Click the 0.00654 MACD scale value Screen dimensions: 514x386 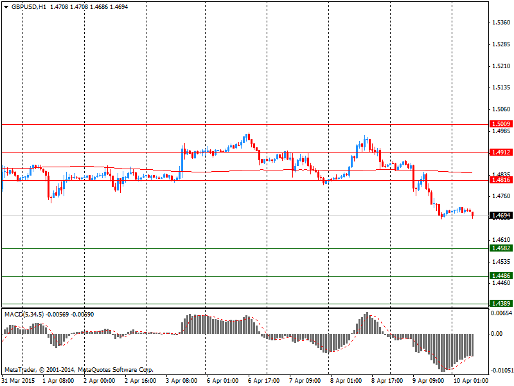click(501, 313)
